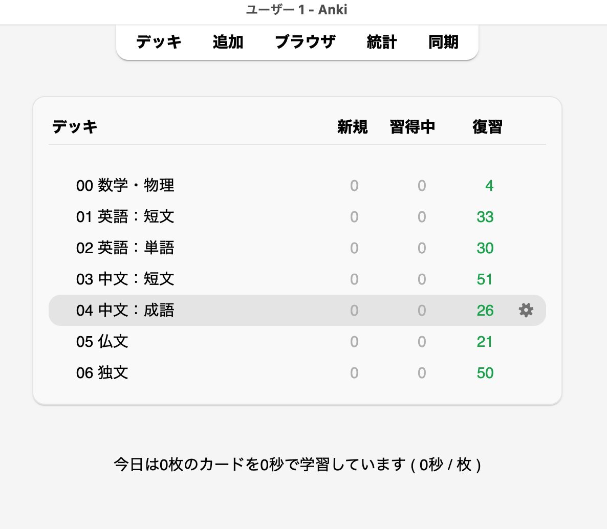Screen dimensions: 607x529
Task: Click the 習得中 column header
Action: (412, 127)
